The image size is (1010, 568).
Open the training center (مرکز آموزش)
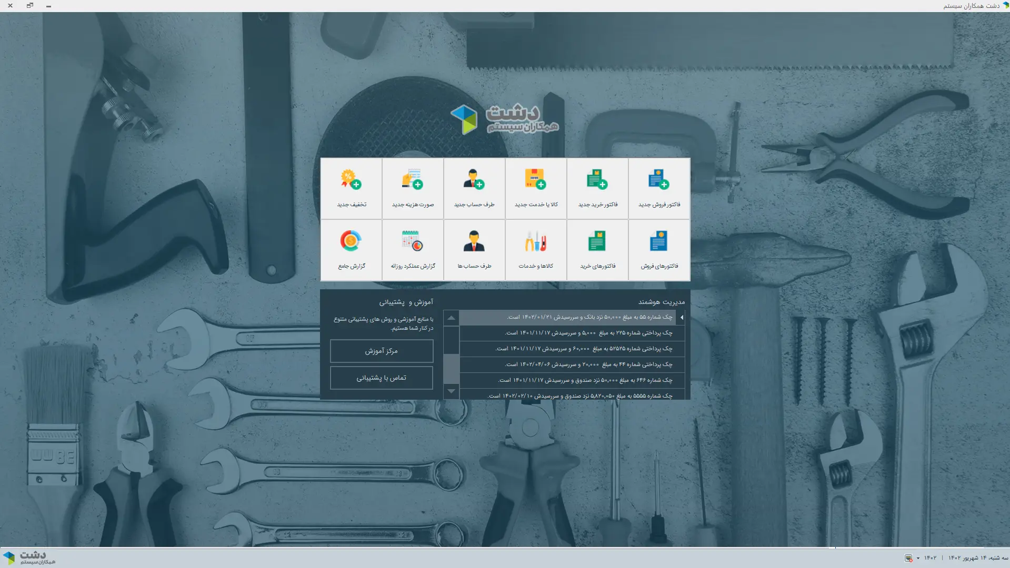[x=382, y=351]
